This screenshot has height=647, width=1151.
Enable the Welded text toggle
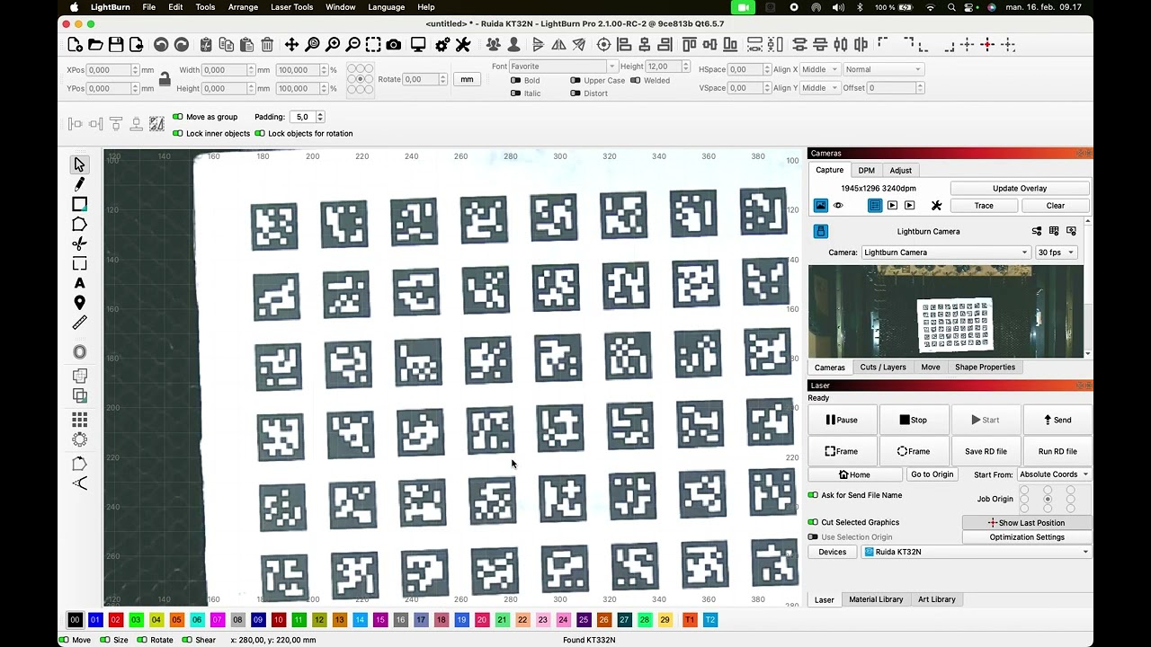click(635, 81)
